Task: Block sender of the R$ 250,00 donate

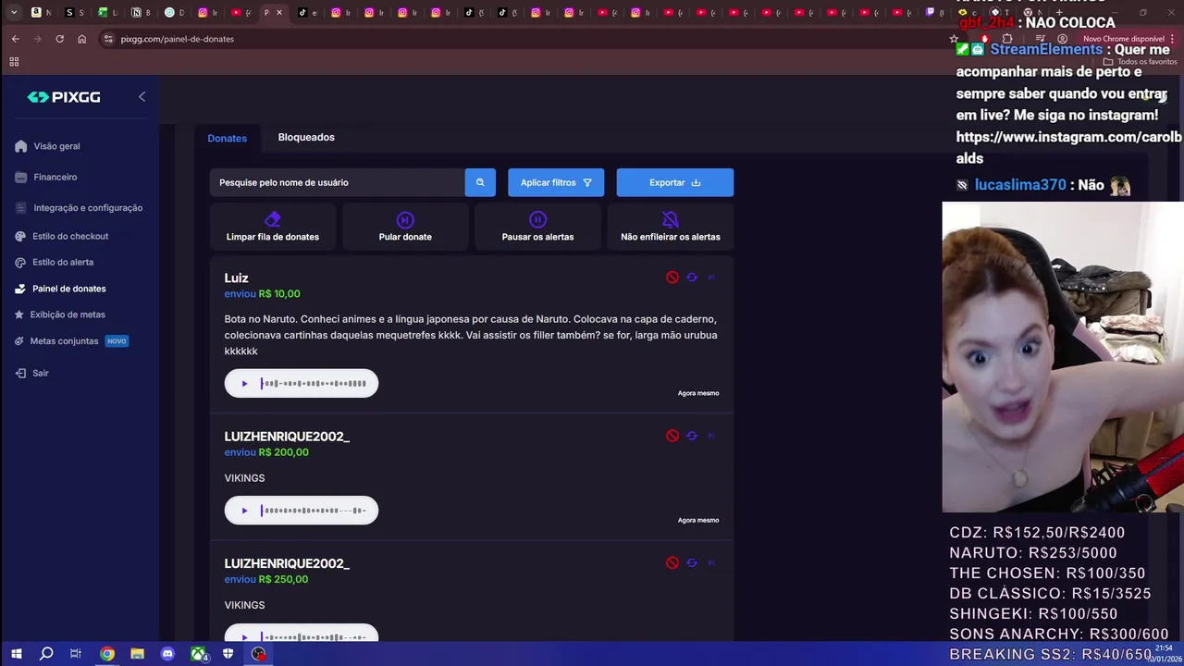Action: pos(672,562)
